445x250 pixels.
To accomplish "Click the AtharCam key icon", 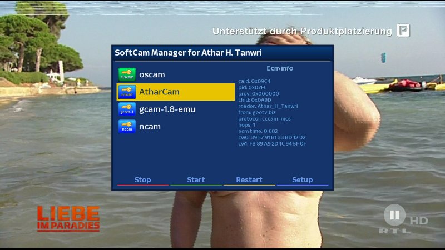I will tap(127, 92).
